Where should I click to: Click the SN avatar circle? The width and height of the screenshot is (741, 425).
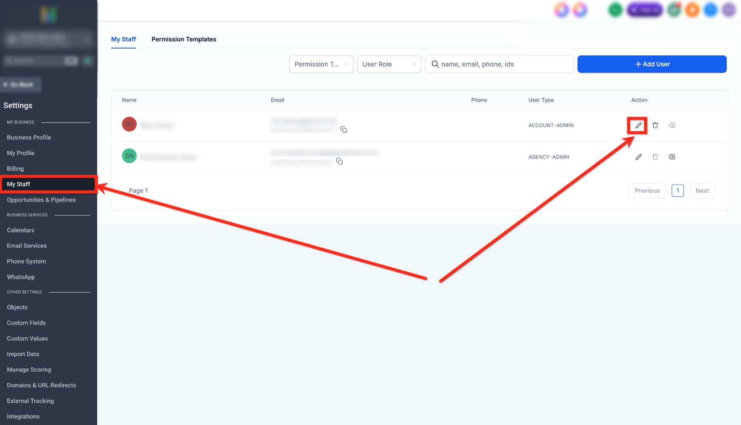129,156
